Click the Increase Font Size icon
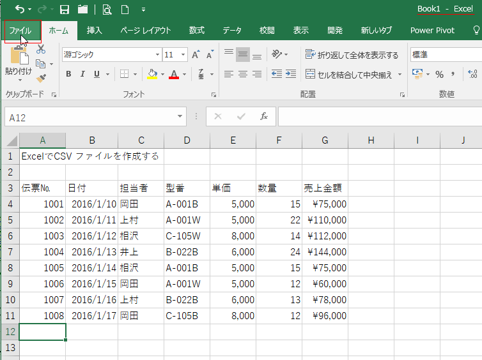The height and width of the screenshot is (360, 482). 196,55
